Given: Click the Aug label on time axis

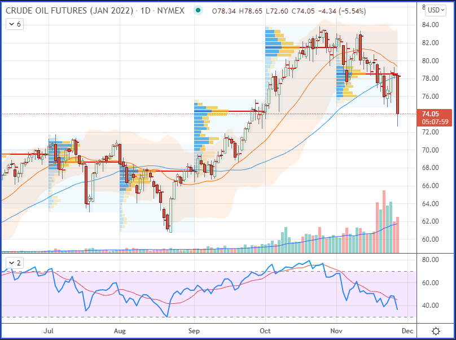Looking at the screenshot, I should point(120,331).
